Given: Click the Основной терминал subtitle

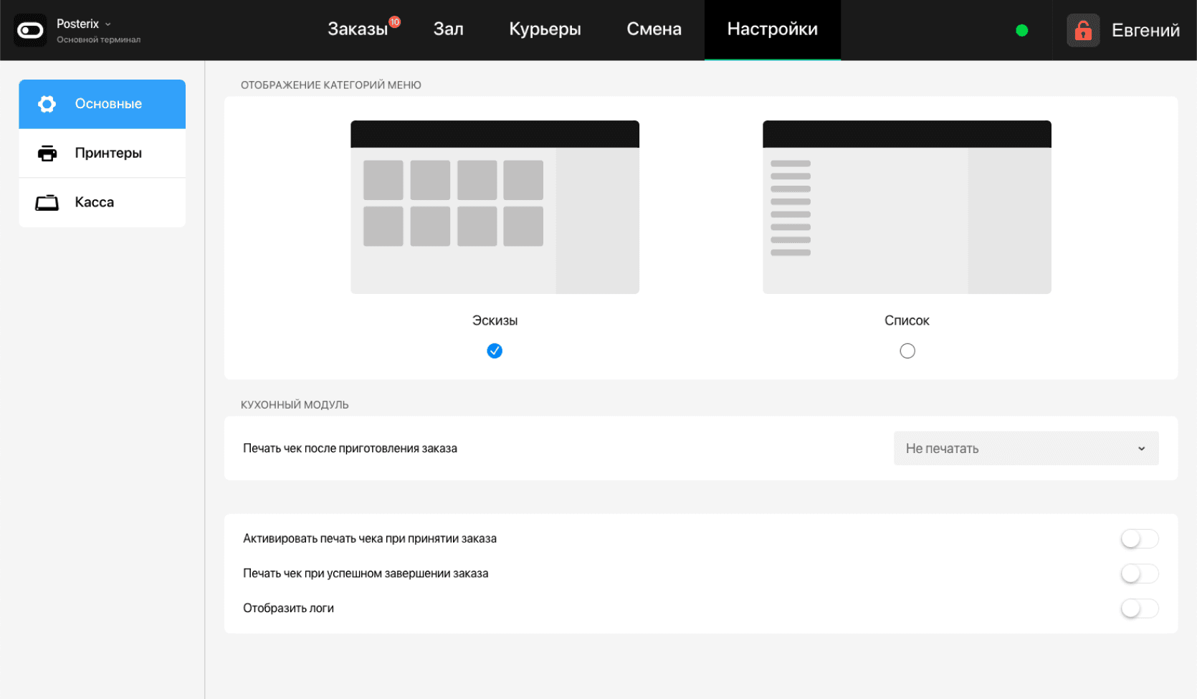Looking at the screenshot, I should pos(99,39).
